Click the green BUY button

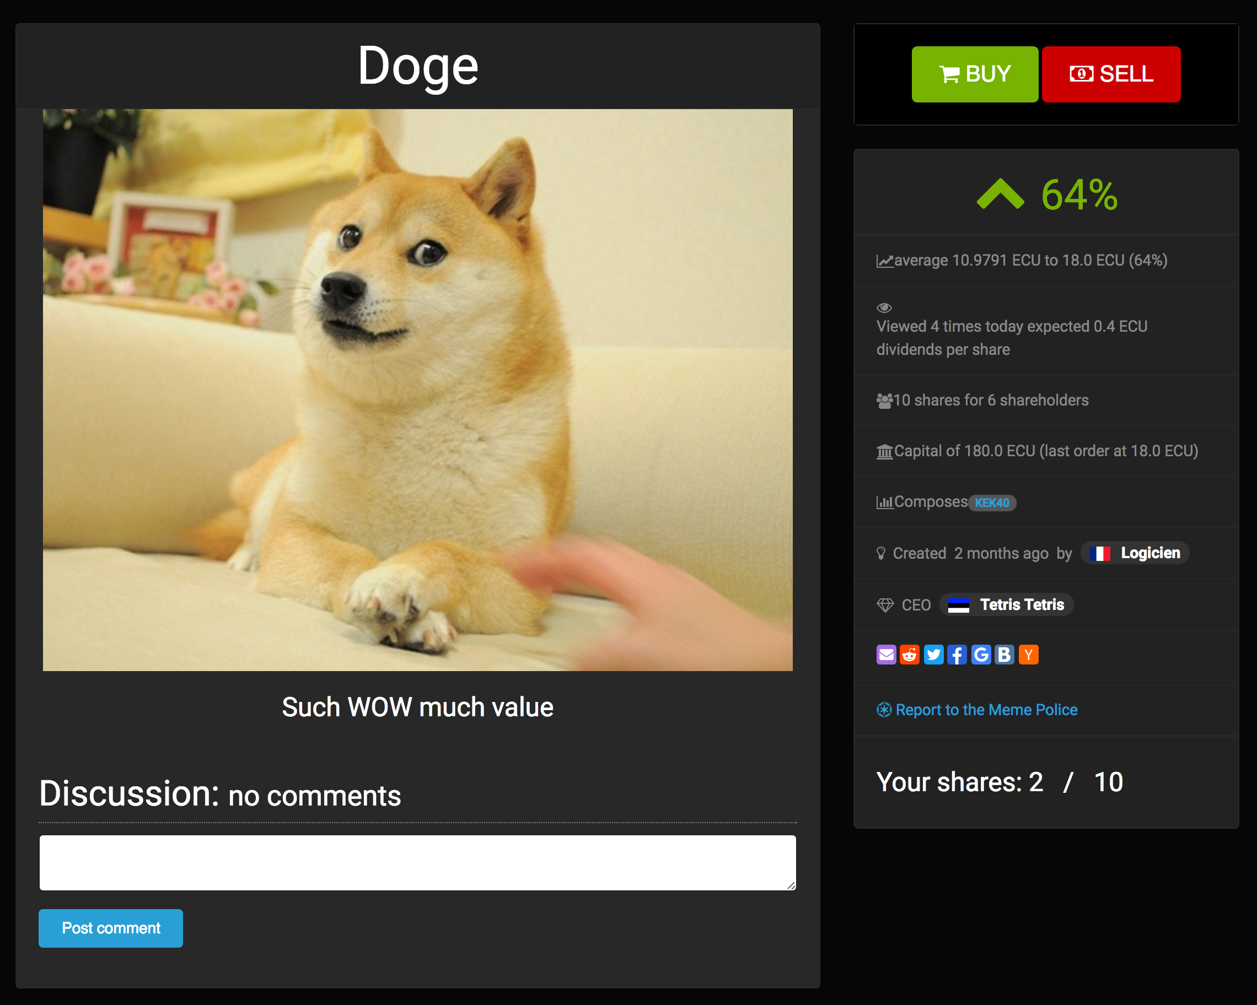click(x=975, y=74)
